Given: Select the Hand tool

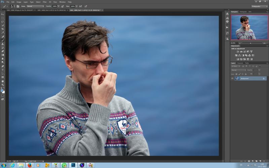Looking at the screenshot, I should click(x=3, y=81).
